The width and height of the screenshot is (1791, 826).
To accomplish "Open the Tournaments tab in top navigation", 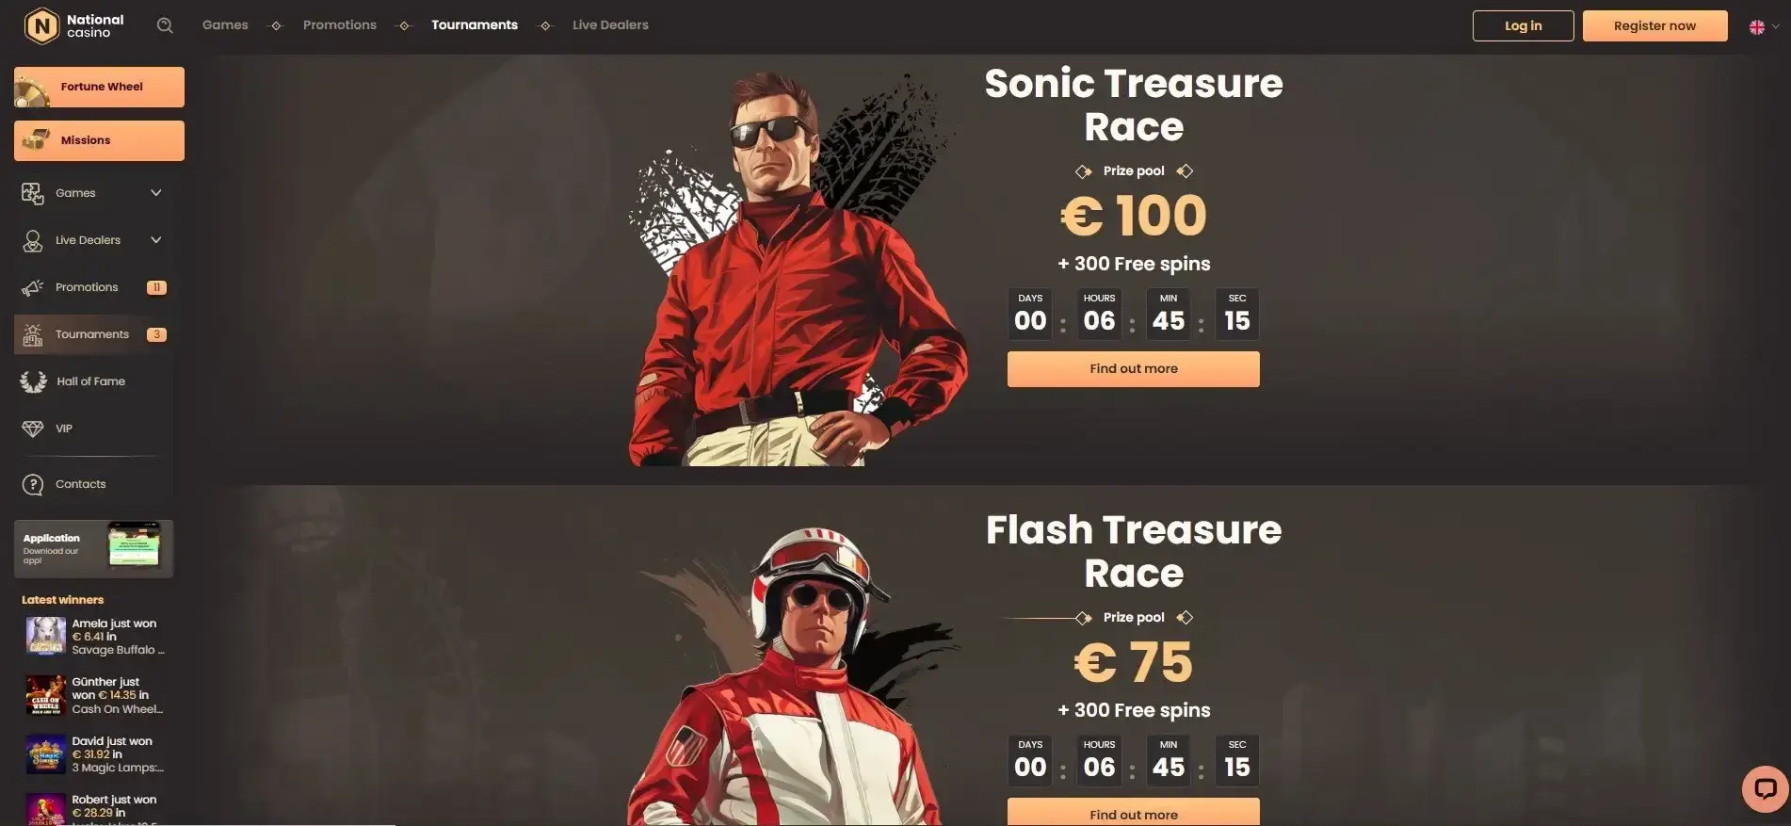I will (x=475, y=25).
